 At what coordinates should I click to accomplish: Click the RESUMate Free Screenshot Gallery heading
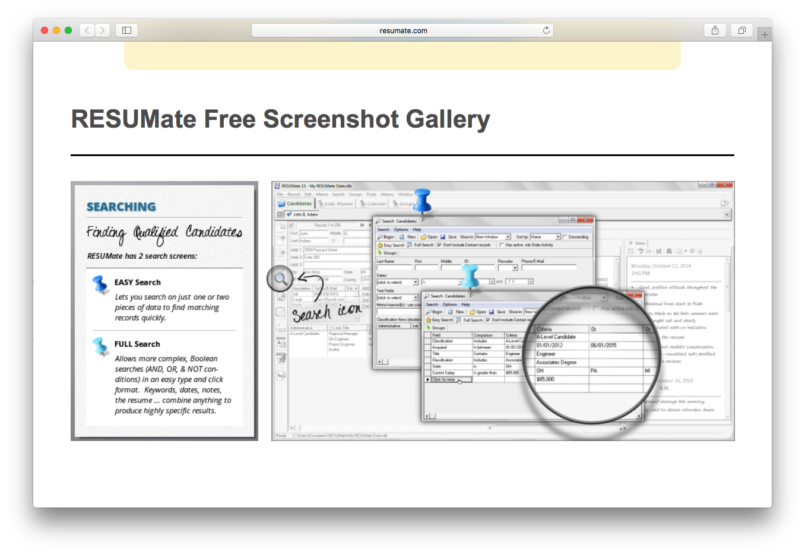click(x=281, y=119)
